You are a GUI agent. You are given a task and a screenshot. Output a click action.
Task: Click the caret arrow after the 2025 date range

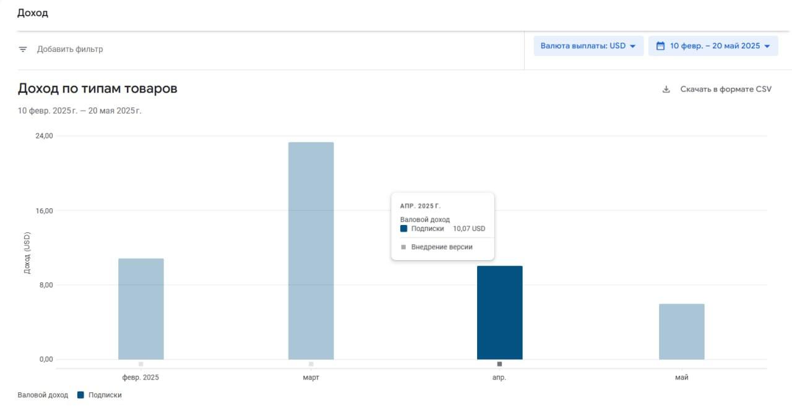(x=767, y=46)
